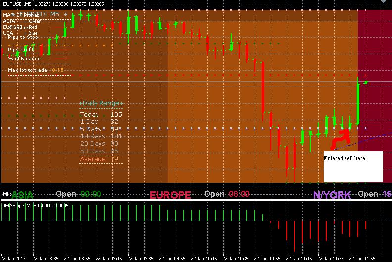This screenshot has height=262, width=392.
Task: Select the 'Pips to Stop' label
Action: (23, 37)
